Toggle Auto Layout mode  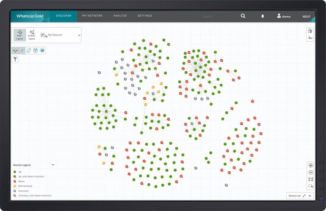pos(19,35)
